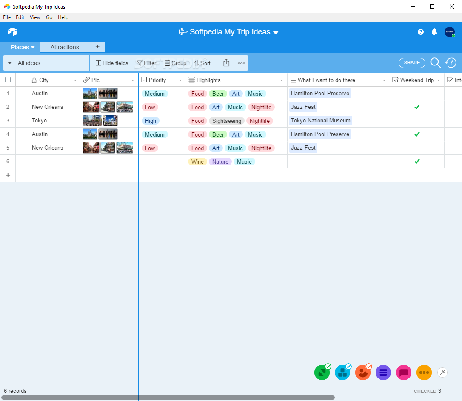The width and height of the screenshot is (462, 401).
Task: Select the Tokyo city cell
Action: coord(48,120)
